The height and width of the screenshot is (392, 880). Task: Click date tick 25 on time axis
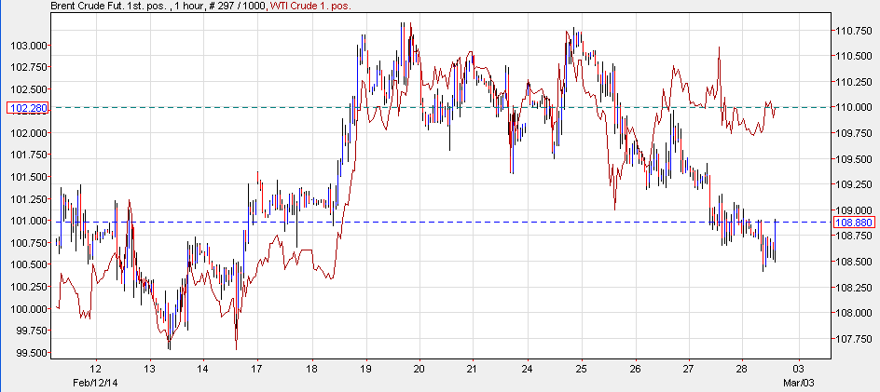[x=582, y=370]
